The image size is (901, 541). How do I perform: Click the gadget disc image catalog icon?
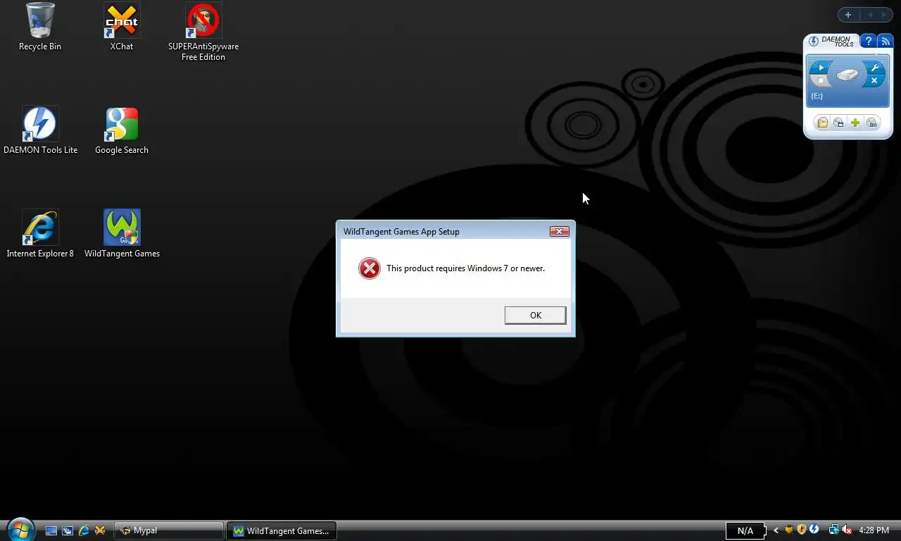click(838, 123)
